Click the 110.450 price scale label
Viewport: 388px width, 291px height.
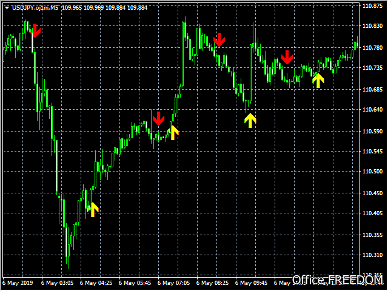[x=372, y=193]
